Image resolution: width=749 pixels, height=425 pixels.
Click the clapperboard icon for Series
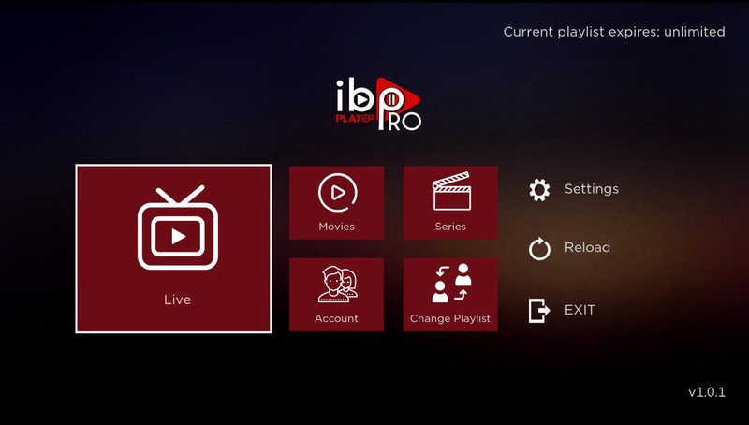tap(450, 194)
